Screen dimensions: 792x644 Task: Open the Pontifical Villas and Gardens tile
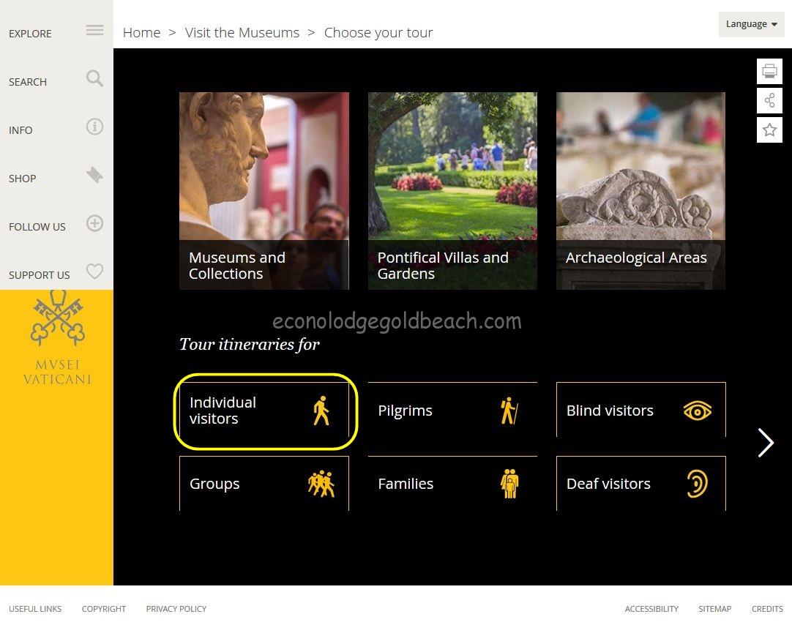452,190
